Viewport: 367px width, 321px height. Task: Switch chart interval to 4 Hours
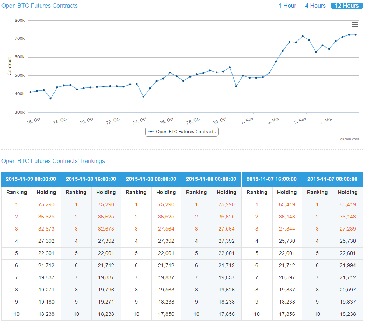315,6
